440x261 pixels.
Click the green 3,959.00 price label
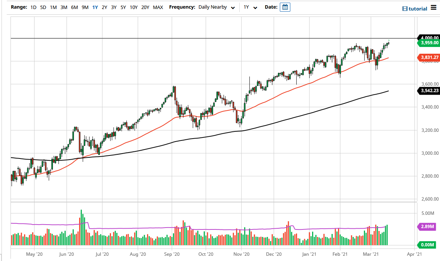coord(429,43)
